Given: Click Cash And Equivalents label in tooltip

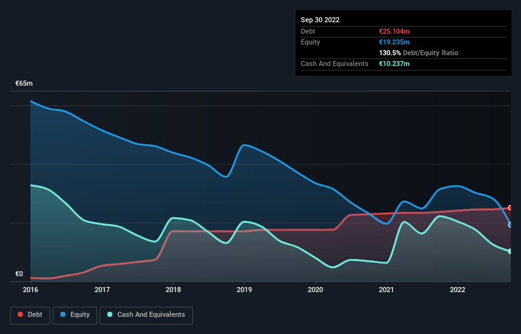Looking at the screenshot, I should (334, 63).
